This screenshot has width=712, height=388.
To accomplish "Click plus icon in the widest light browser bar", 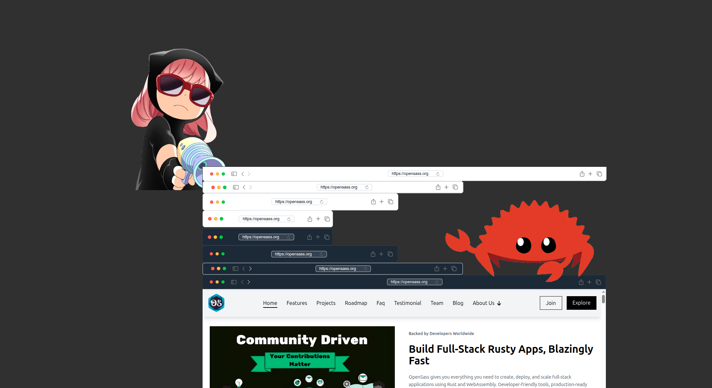I will click(590, 174).
